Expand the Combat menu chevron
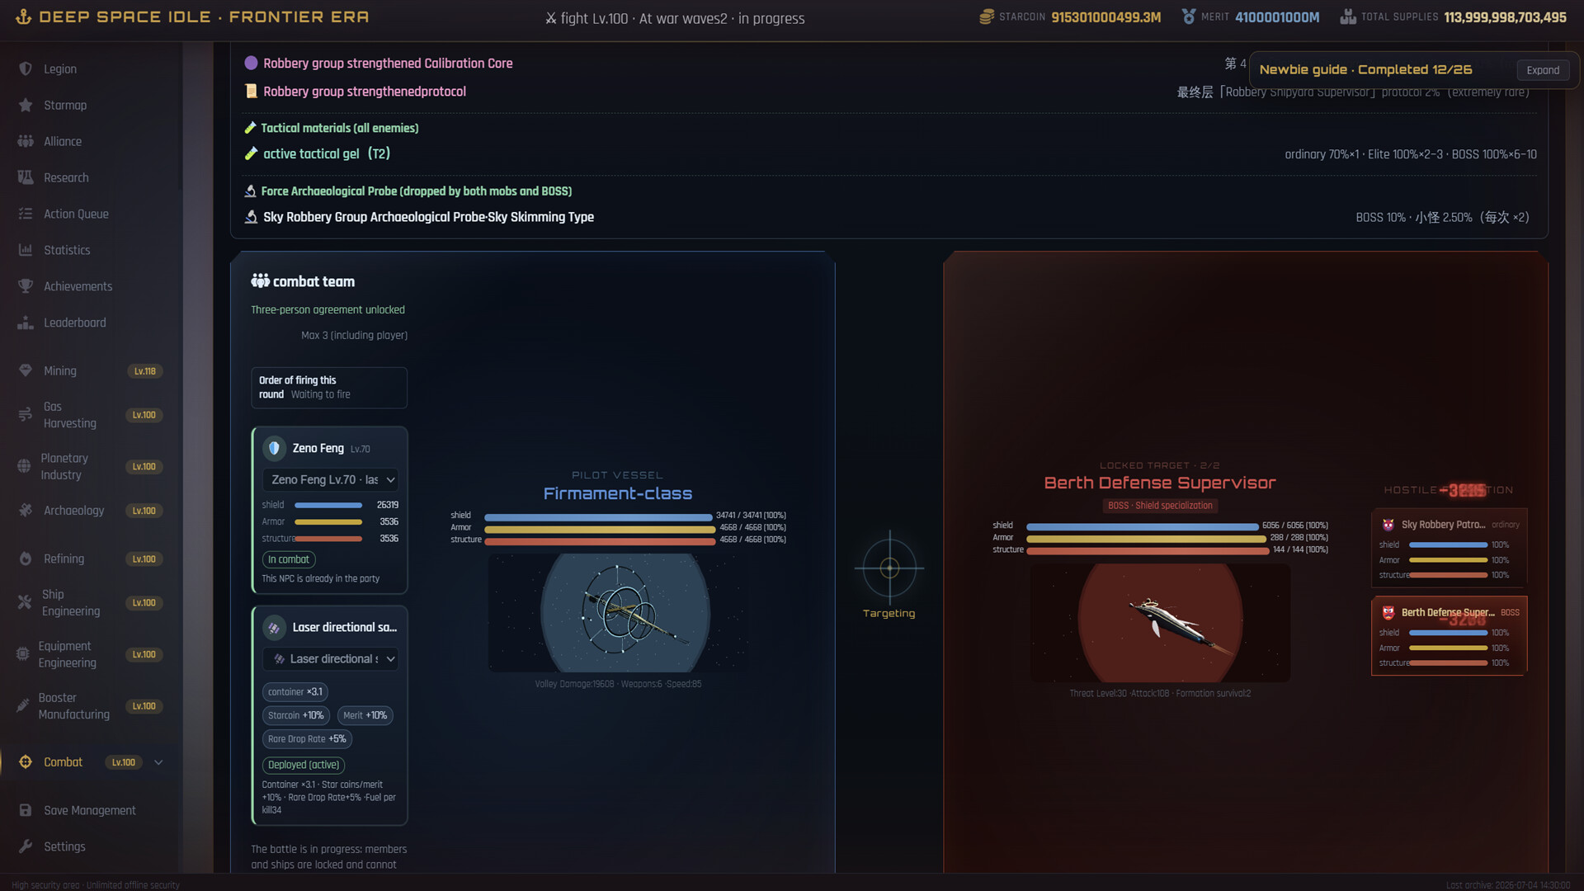This screenshot has width=1584, height=891. 158,762
